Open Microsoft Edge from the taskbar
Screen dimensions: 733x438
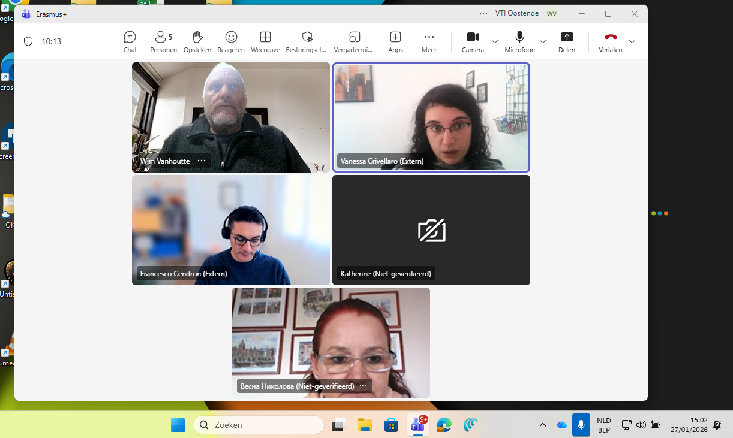tap(444, 425)
